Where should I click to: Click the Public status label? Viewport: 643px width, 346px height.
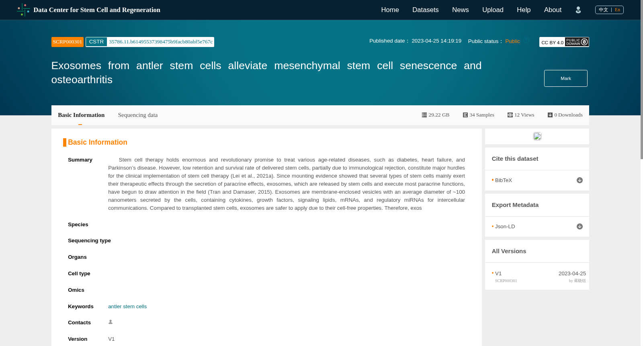click(x=512, y=41)
